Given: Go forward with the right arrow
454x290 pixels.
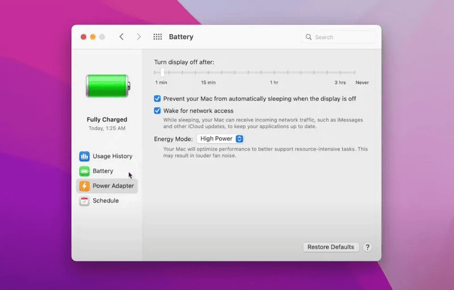Looking at the screenshot, I should point(138,37).
